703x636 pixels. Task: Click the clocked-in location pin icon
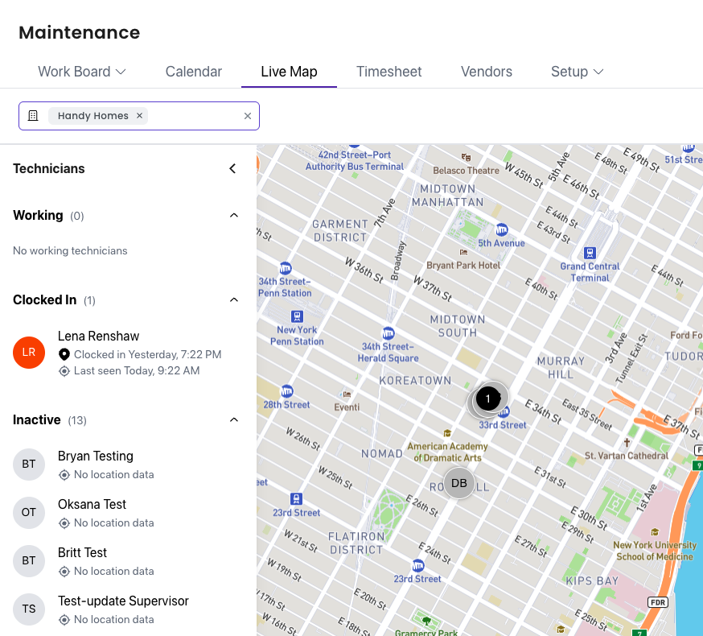[64, 354]
